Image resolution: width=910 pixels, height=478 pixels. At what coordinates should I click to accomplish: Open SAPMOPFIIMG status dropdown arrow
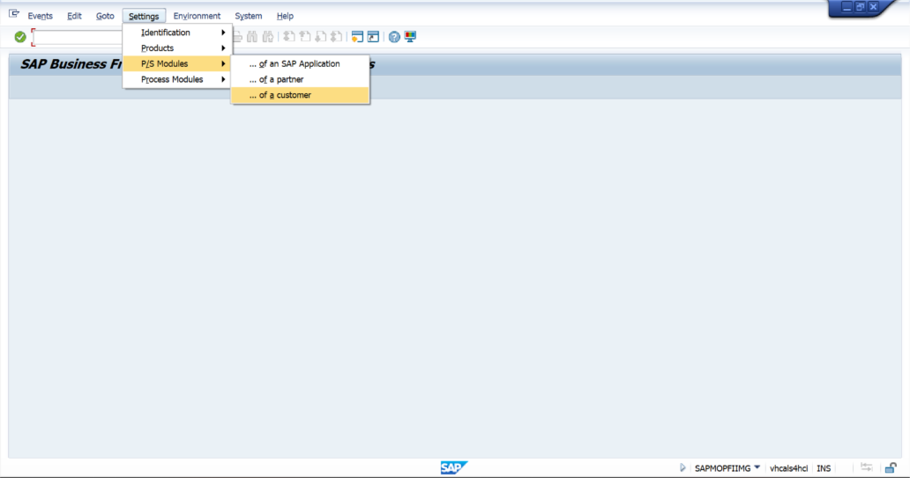[x=757, y=467]
